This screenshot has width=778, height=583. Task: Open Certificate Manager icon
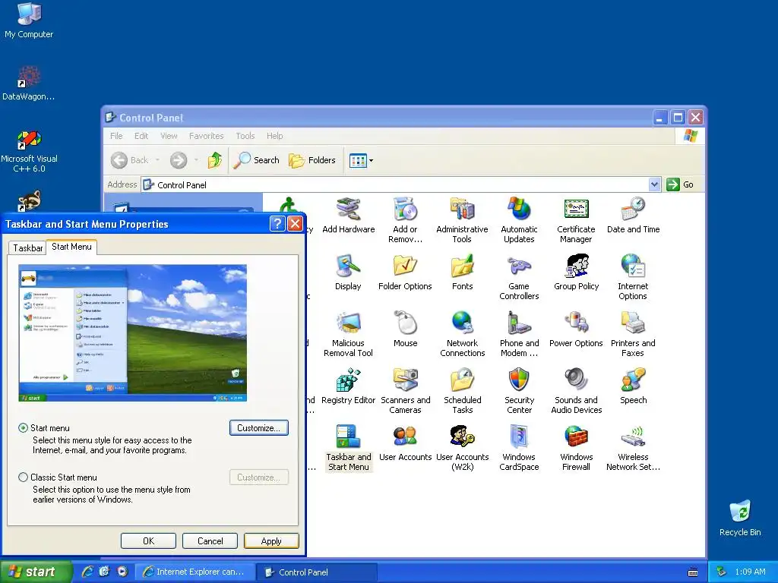576,220
